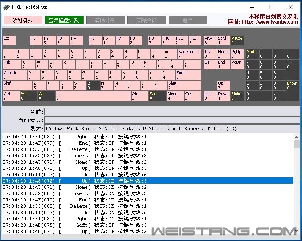The height and width of the screenshot is (241, 302).
Task: Toggle the 显示键盘计数 button
Action: tap(65, 20)
